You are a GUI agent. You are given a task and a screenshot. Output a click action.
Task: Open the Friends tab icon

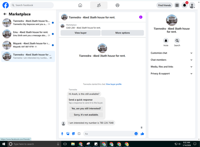point(99,5)
